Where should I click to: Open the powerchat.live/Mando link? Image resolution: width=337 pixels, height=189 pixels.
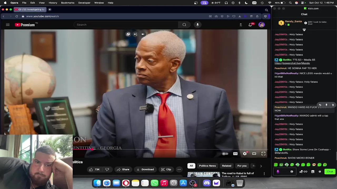tap(292, 63)
